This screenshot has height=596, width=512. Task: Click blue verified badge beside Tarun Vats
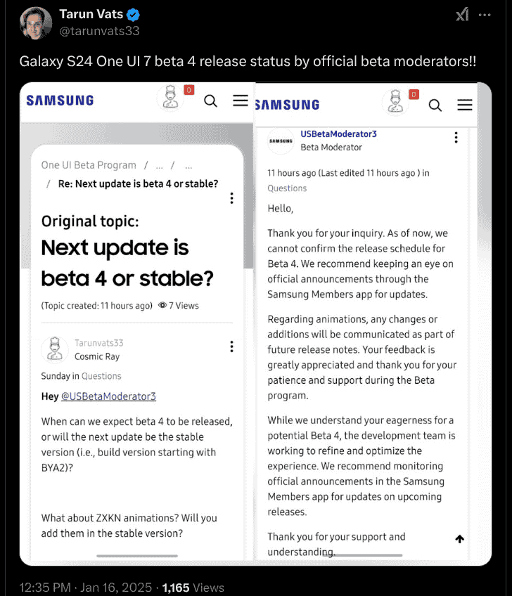point(133,15)
